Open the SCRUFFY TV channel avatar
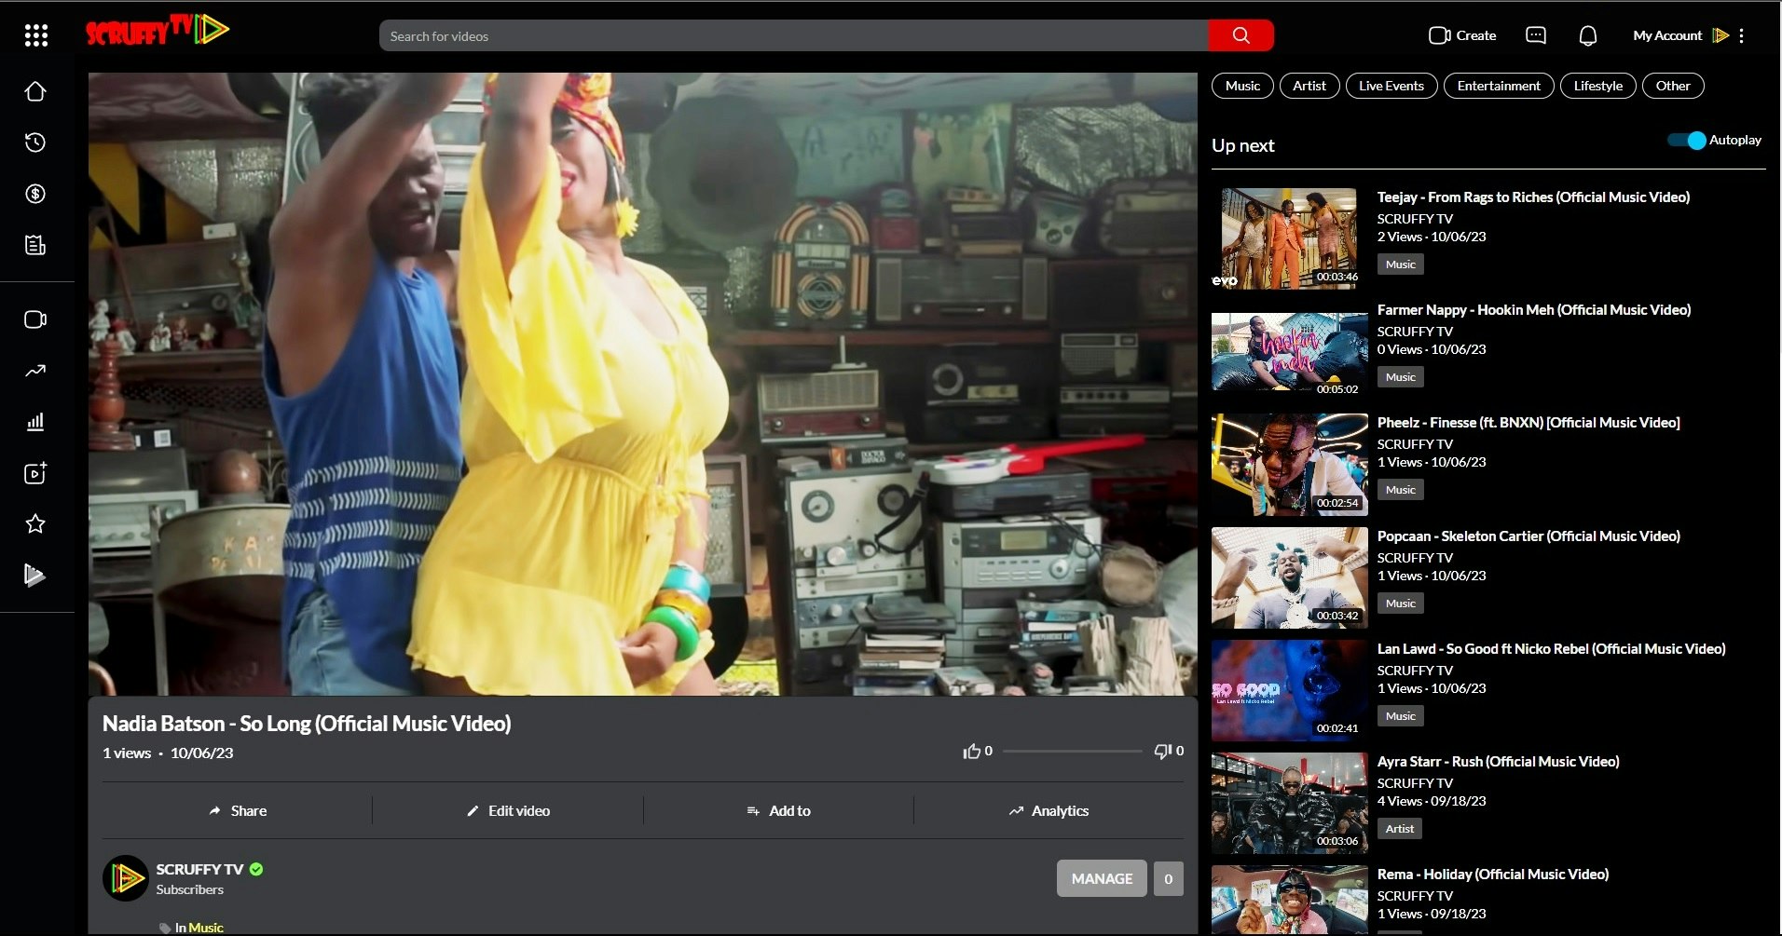 [126, 878]
